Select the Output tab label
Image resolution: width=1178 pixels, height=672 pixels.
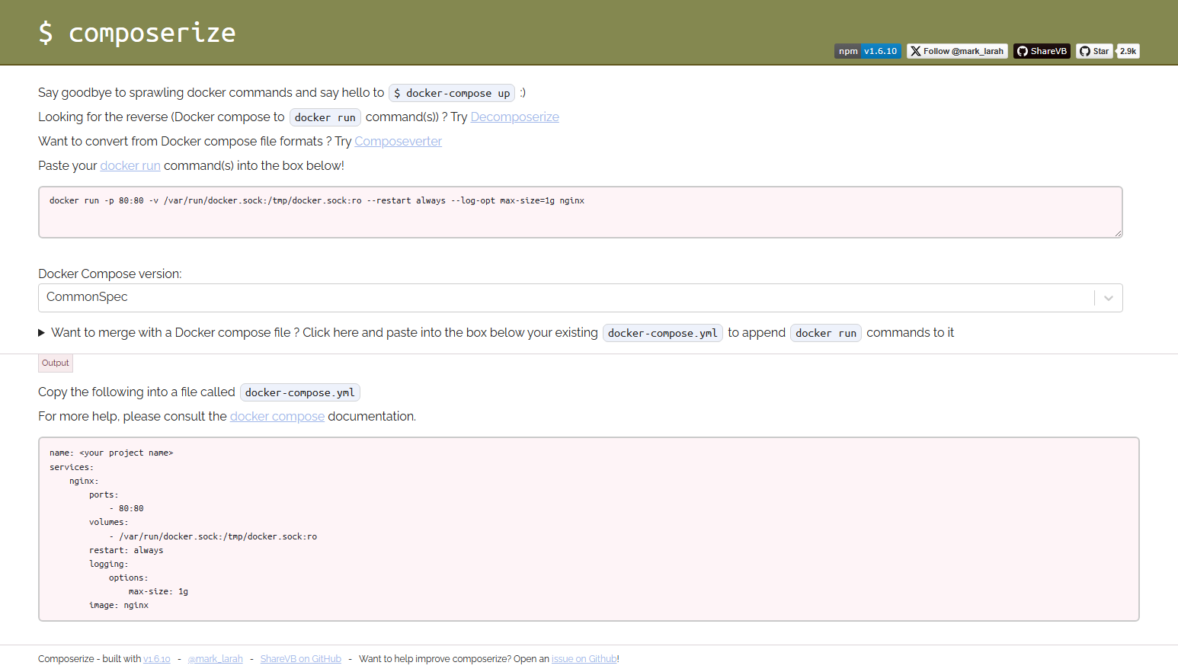(56, 363)
